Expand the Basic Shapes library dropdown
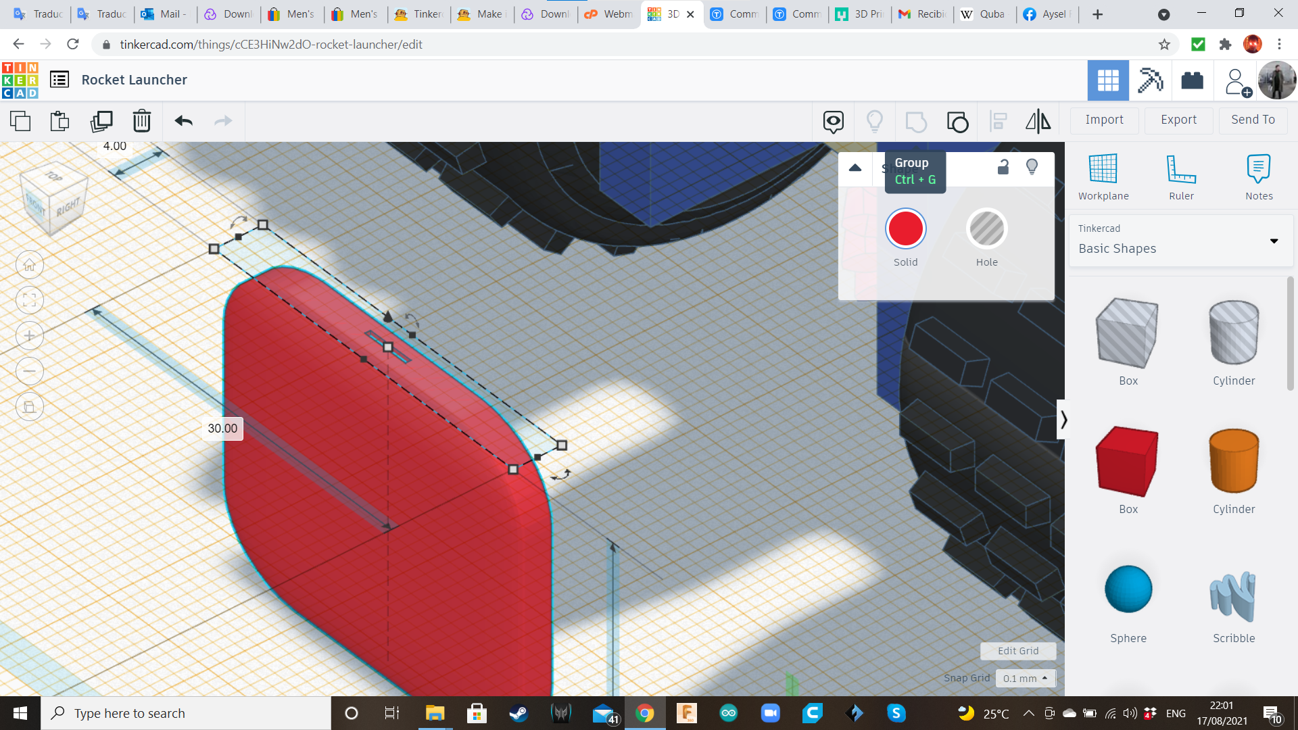The height and width of the screenshot is (730, 1298). [1274, 241]
